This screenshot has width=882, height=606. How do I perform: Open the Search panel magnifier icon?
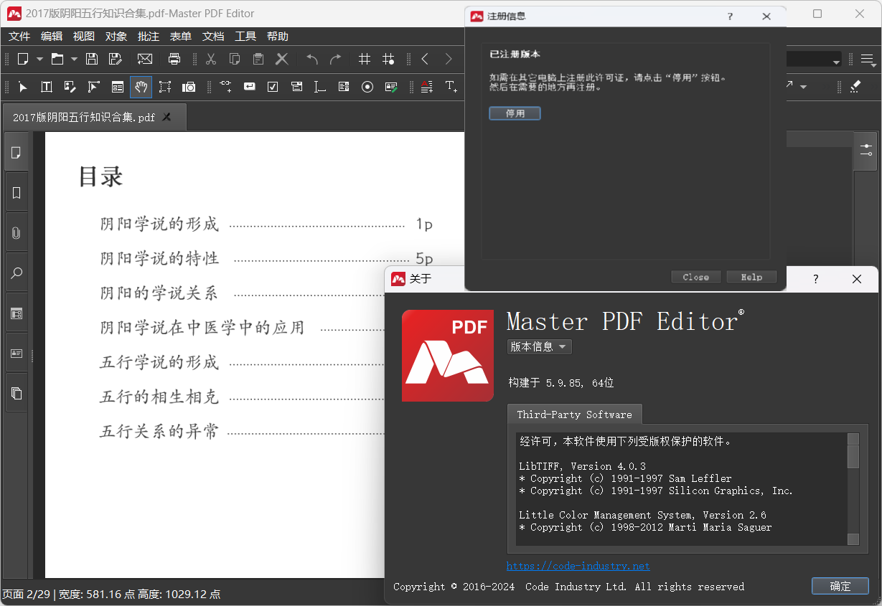click(x=17, y=273)
